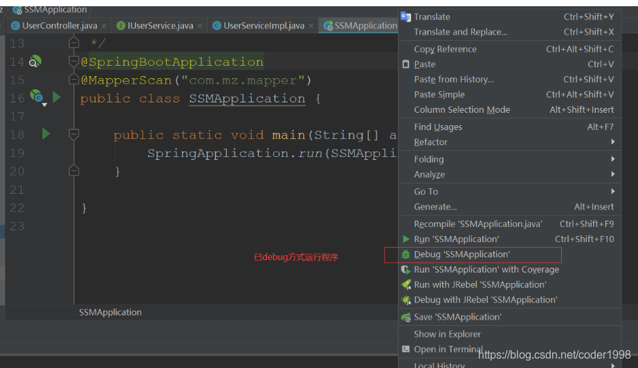
Task: Click the Debug bug icon in menu
Action: pyautogui.click(x=405, y=254)
